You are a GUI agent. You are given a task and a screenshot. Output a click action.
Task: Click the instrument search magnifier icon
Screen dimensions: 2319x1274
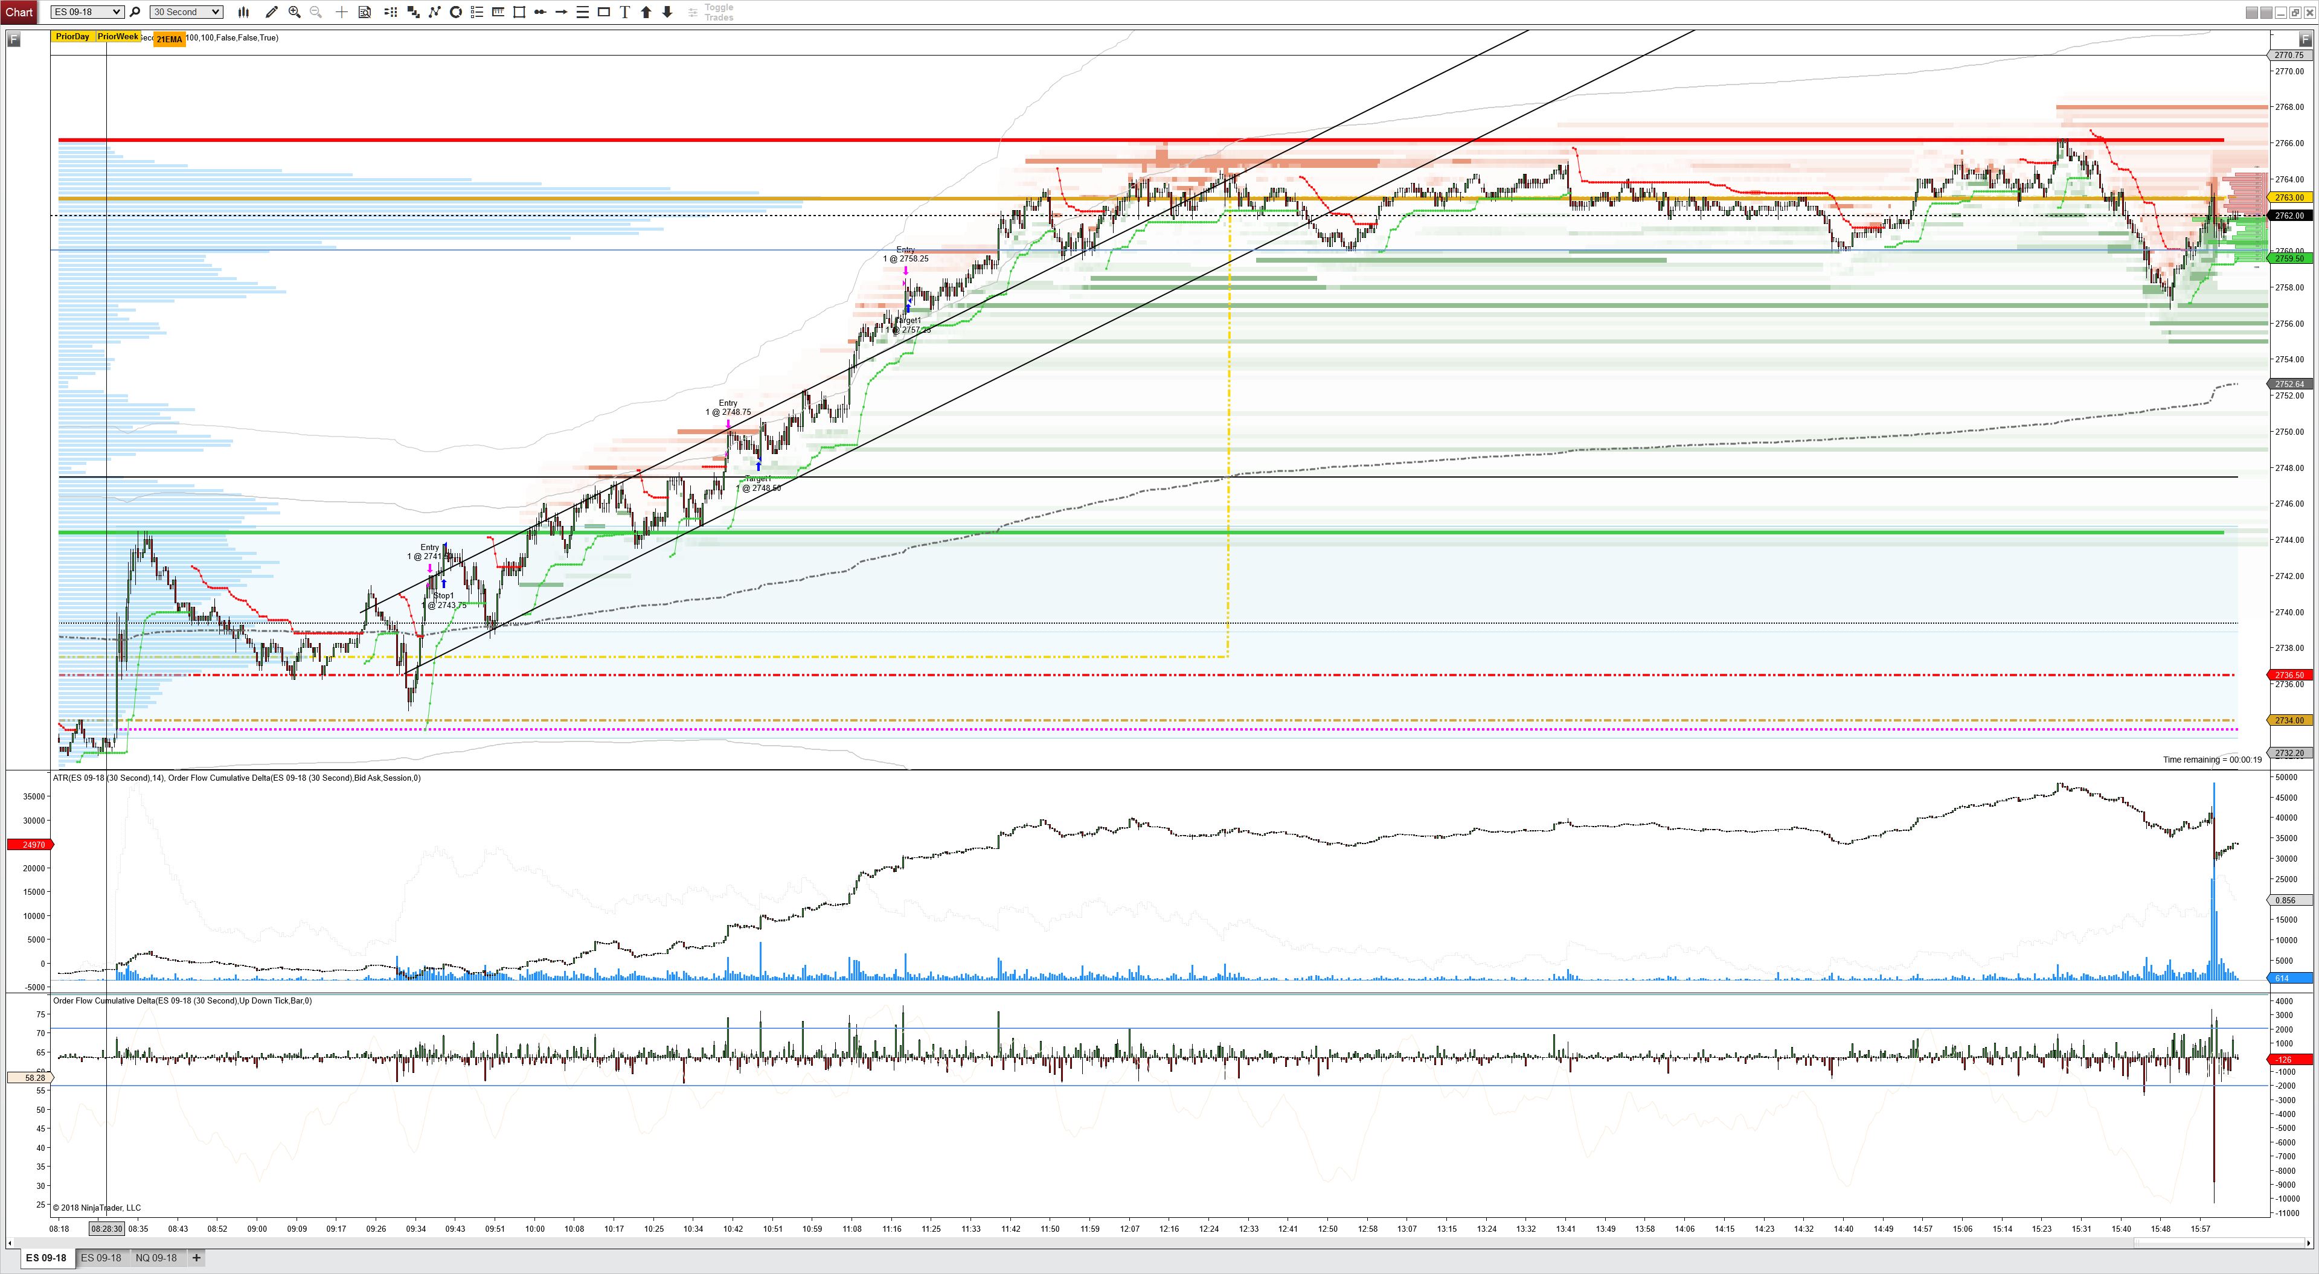click(x=135, y=11)
